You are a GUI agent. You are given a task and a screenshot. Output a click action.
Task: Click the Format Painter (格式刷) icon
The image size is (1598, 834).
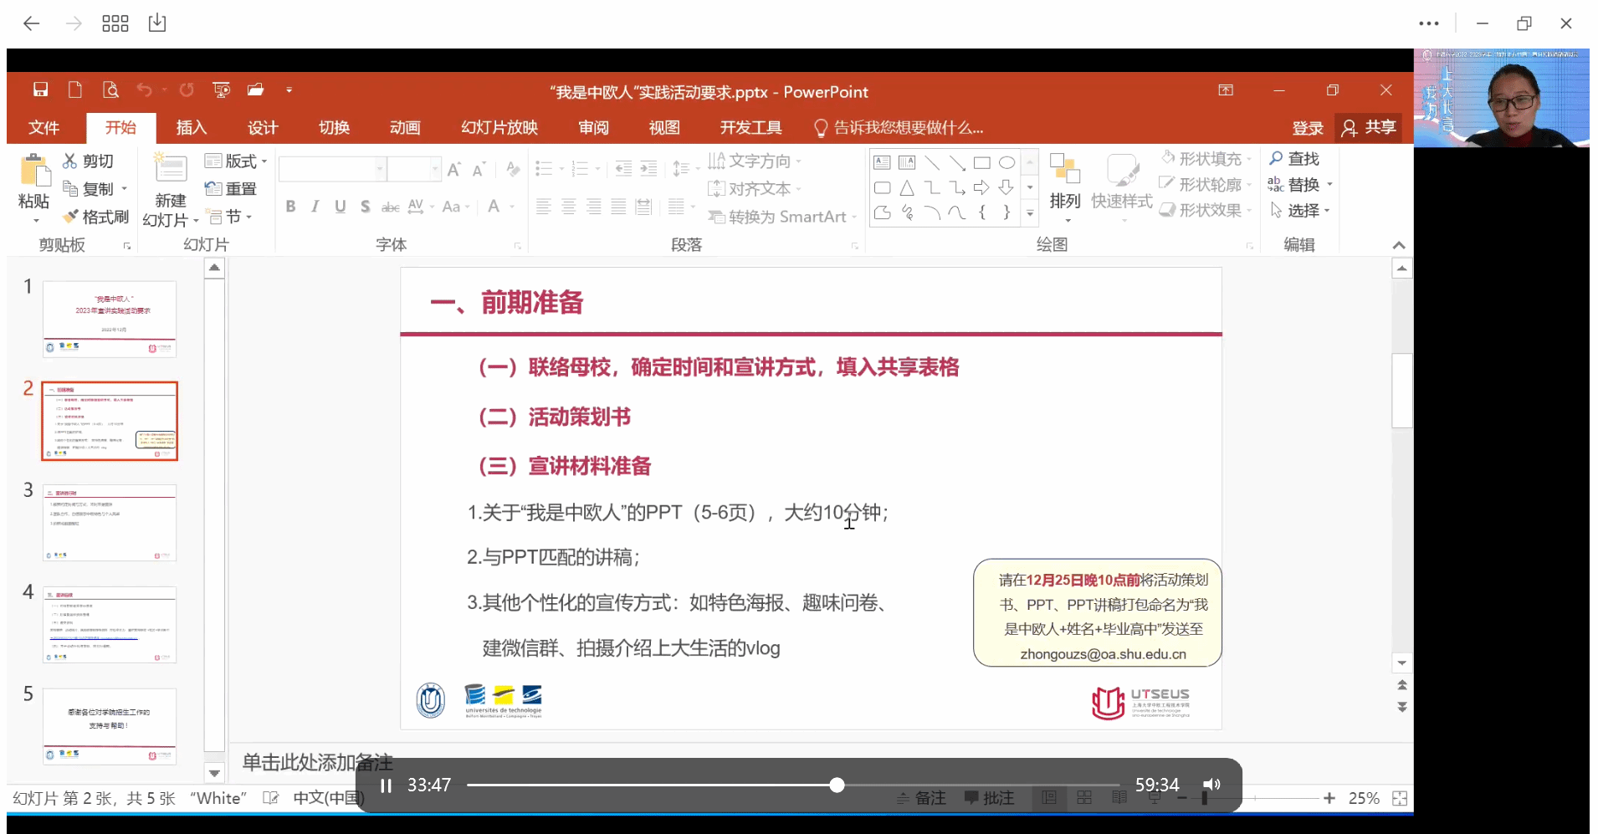71,217
